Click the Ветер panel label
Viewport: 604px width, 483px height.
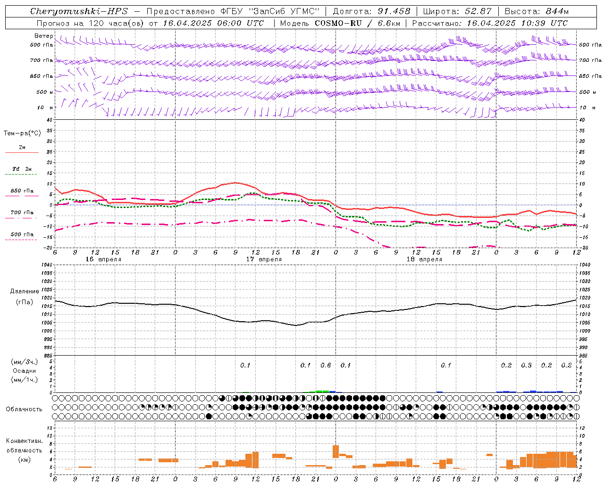(43, 36)
